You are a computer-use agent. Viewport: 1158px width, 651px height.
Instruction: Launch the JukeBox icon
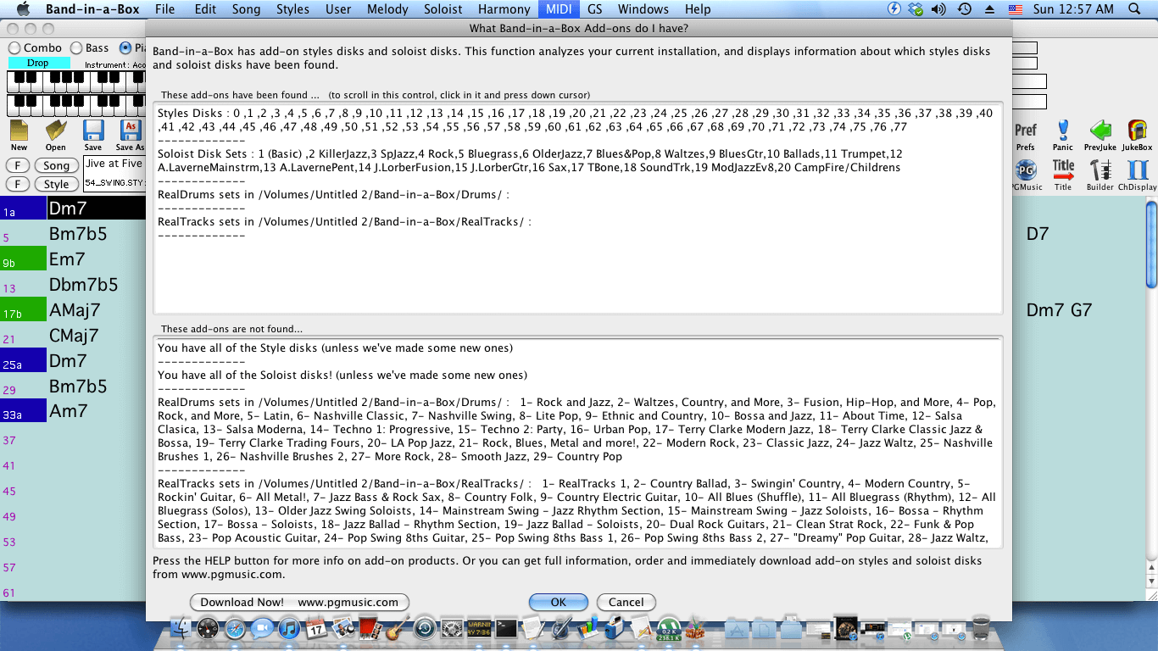[1138, 131]
